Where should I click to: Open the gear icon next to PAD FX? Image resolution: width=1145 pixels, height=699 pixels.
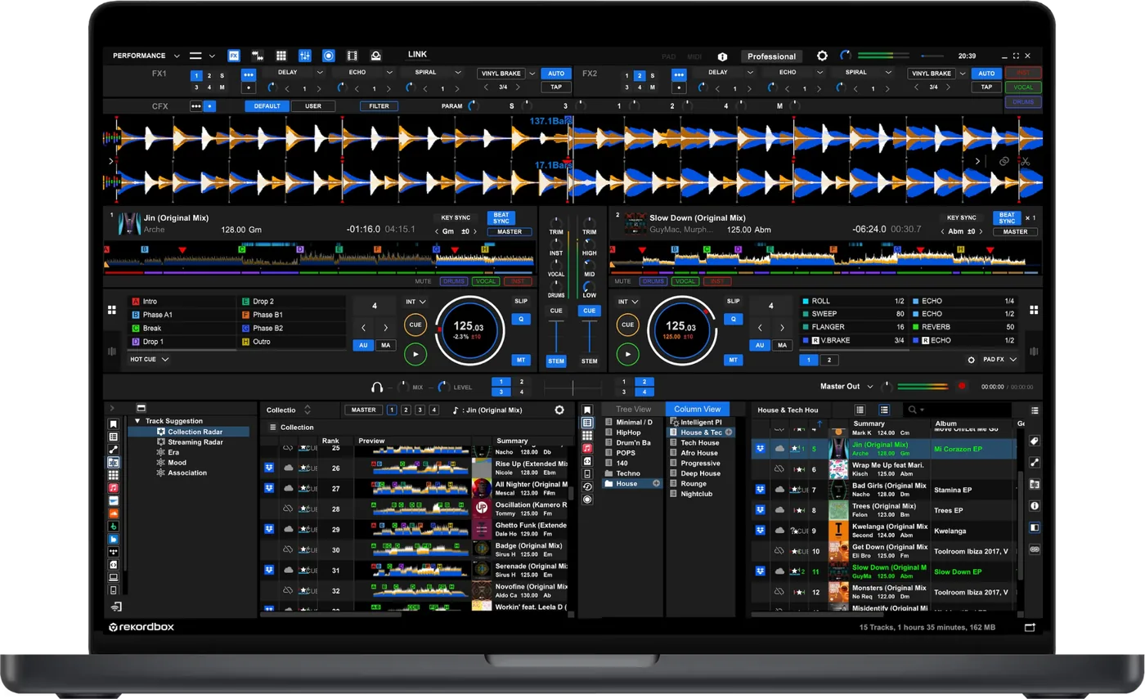coord(972,360)
